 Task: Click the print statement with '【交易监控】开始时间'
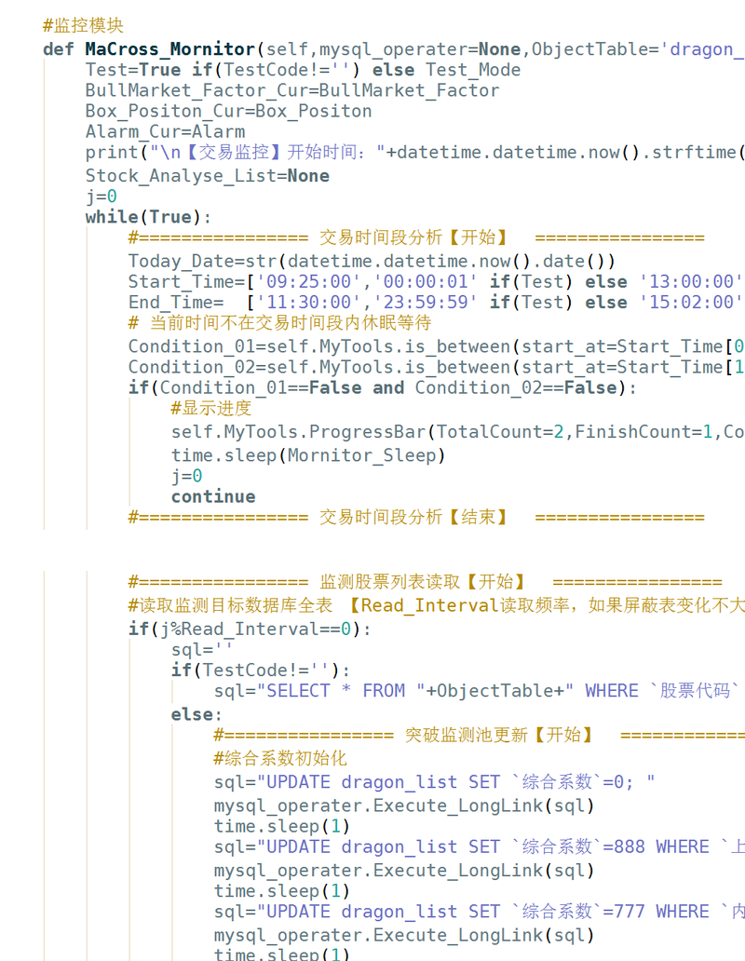click(x=414, y=152)
